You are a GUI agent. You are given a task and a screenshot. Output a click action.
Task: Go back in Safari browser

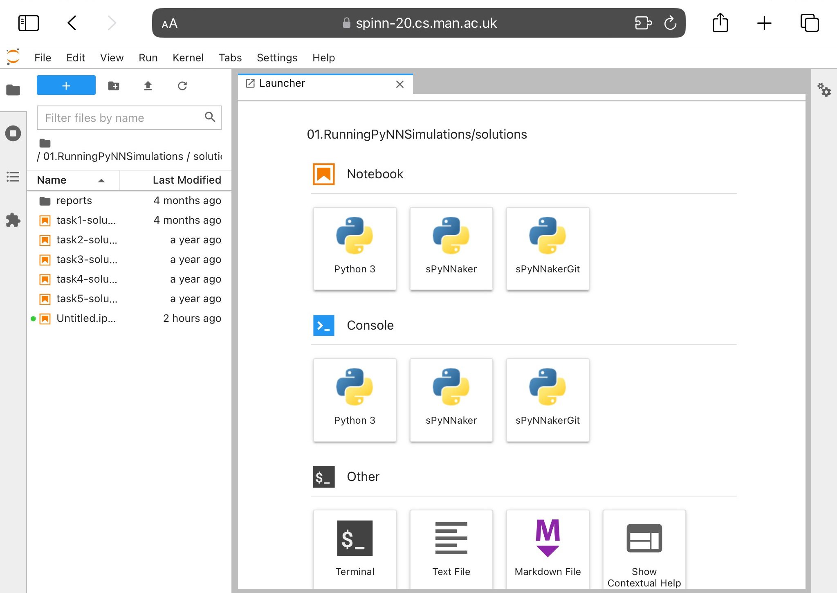click(x=72, y=23)
